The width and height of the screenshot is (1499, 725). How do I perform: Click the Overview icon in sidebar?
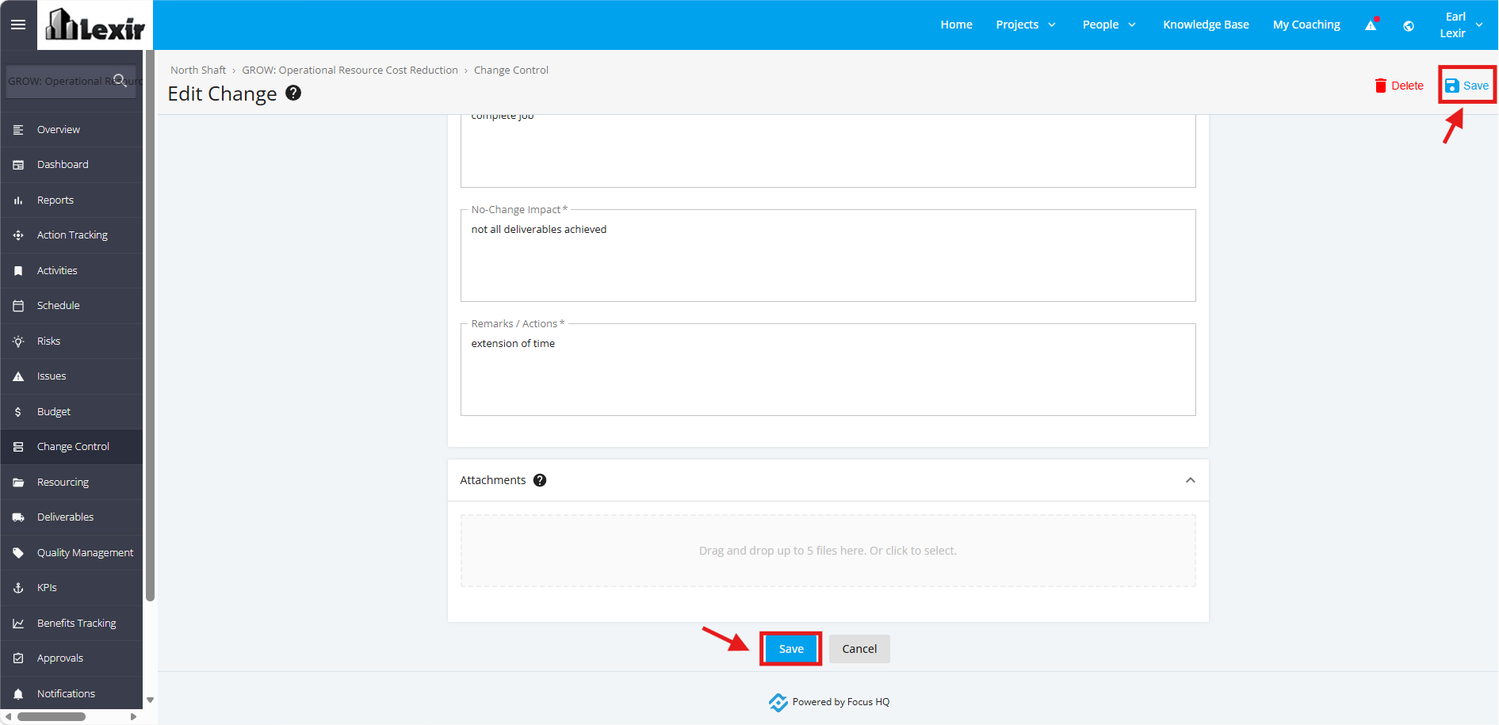pyautogui.click(x=18, y=129)
